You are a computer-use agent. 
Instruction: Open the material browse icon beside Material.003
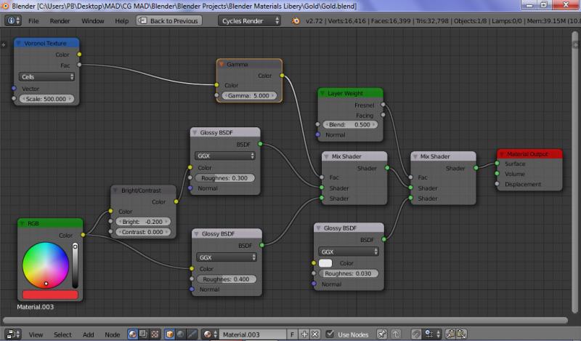click(x=209, y=334)
